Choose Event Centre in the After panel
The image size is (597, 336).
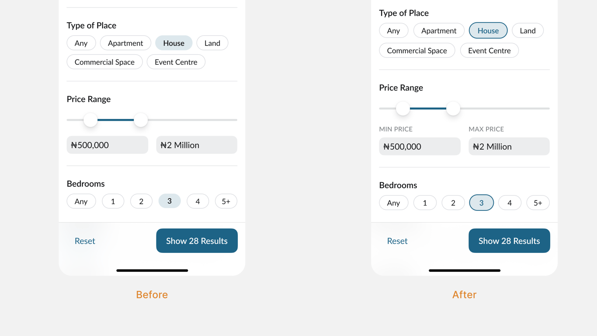pos(489,51)
